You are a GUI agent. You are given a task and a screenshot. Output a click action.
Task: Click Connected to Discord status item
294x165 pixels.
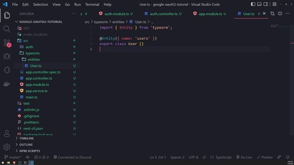coord(73,157)
